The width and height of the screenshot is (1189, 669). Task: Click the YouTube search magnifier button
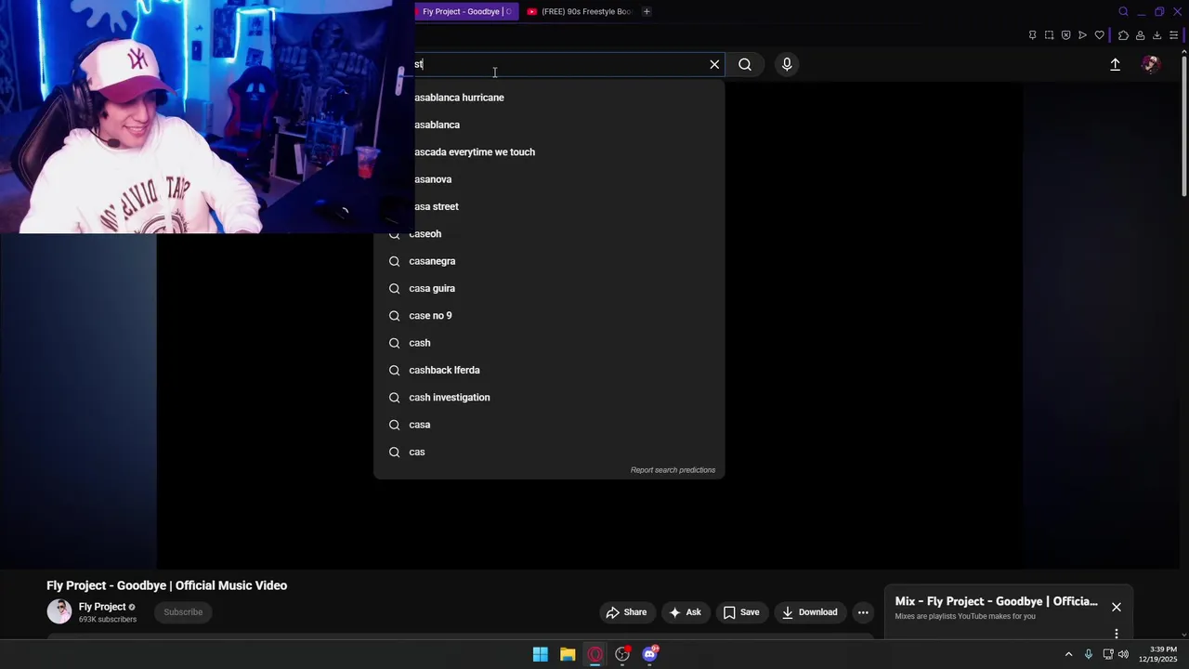click(745, 64)
